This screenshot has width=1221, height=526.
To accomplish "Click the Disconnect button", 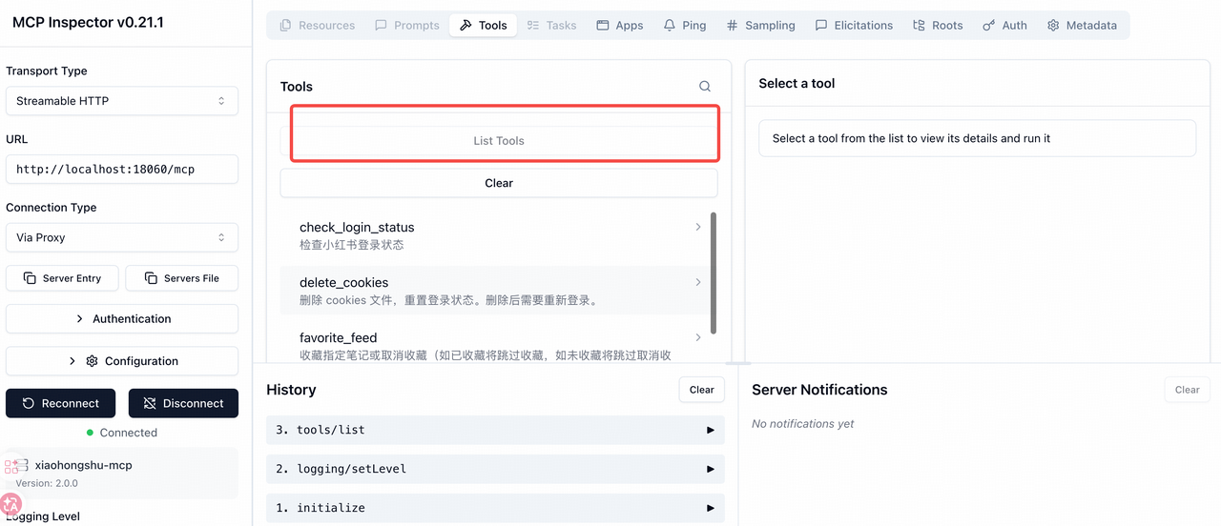I will point(183,403).
